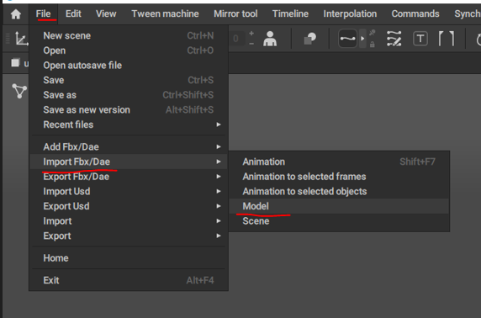Screen dimensions: 481x318
Task: Click the curves edit pencil icon
Action: [x=394, y=39]
